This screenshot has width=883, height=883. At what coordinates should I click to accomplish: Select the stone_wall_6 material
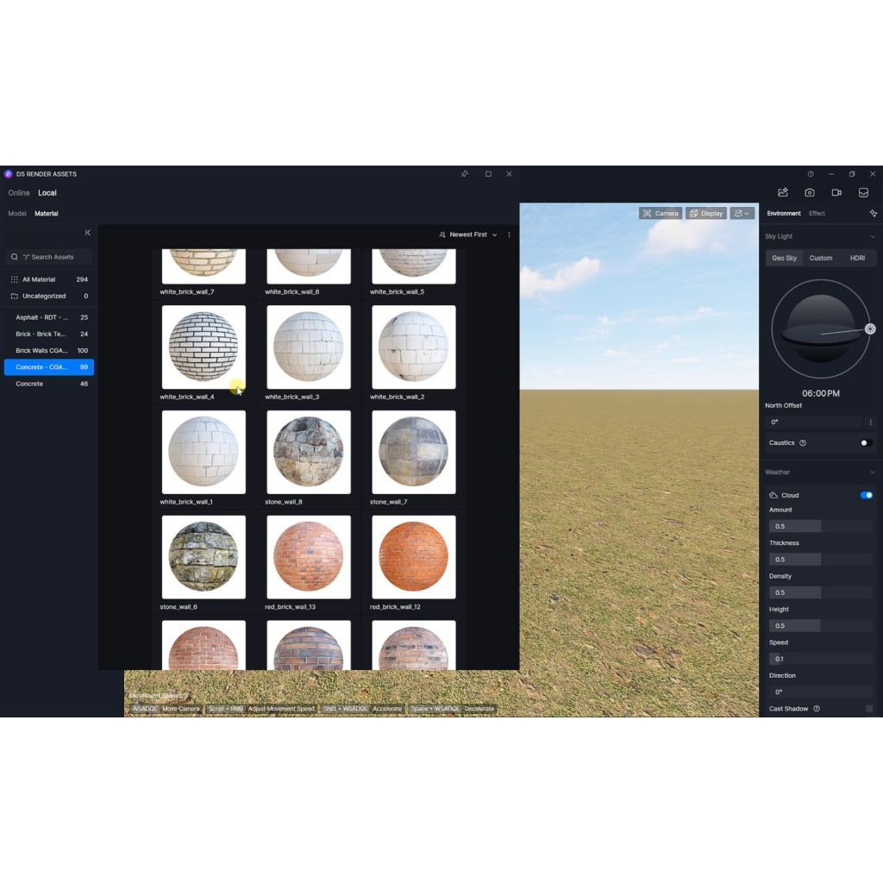[x=204, y=558]
